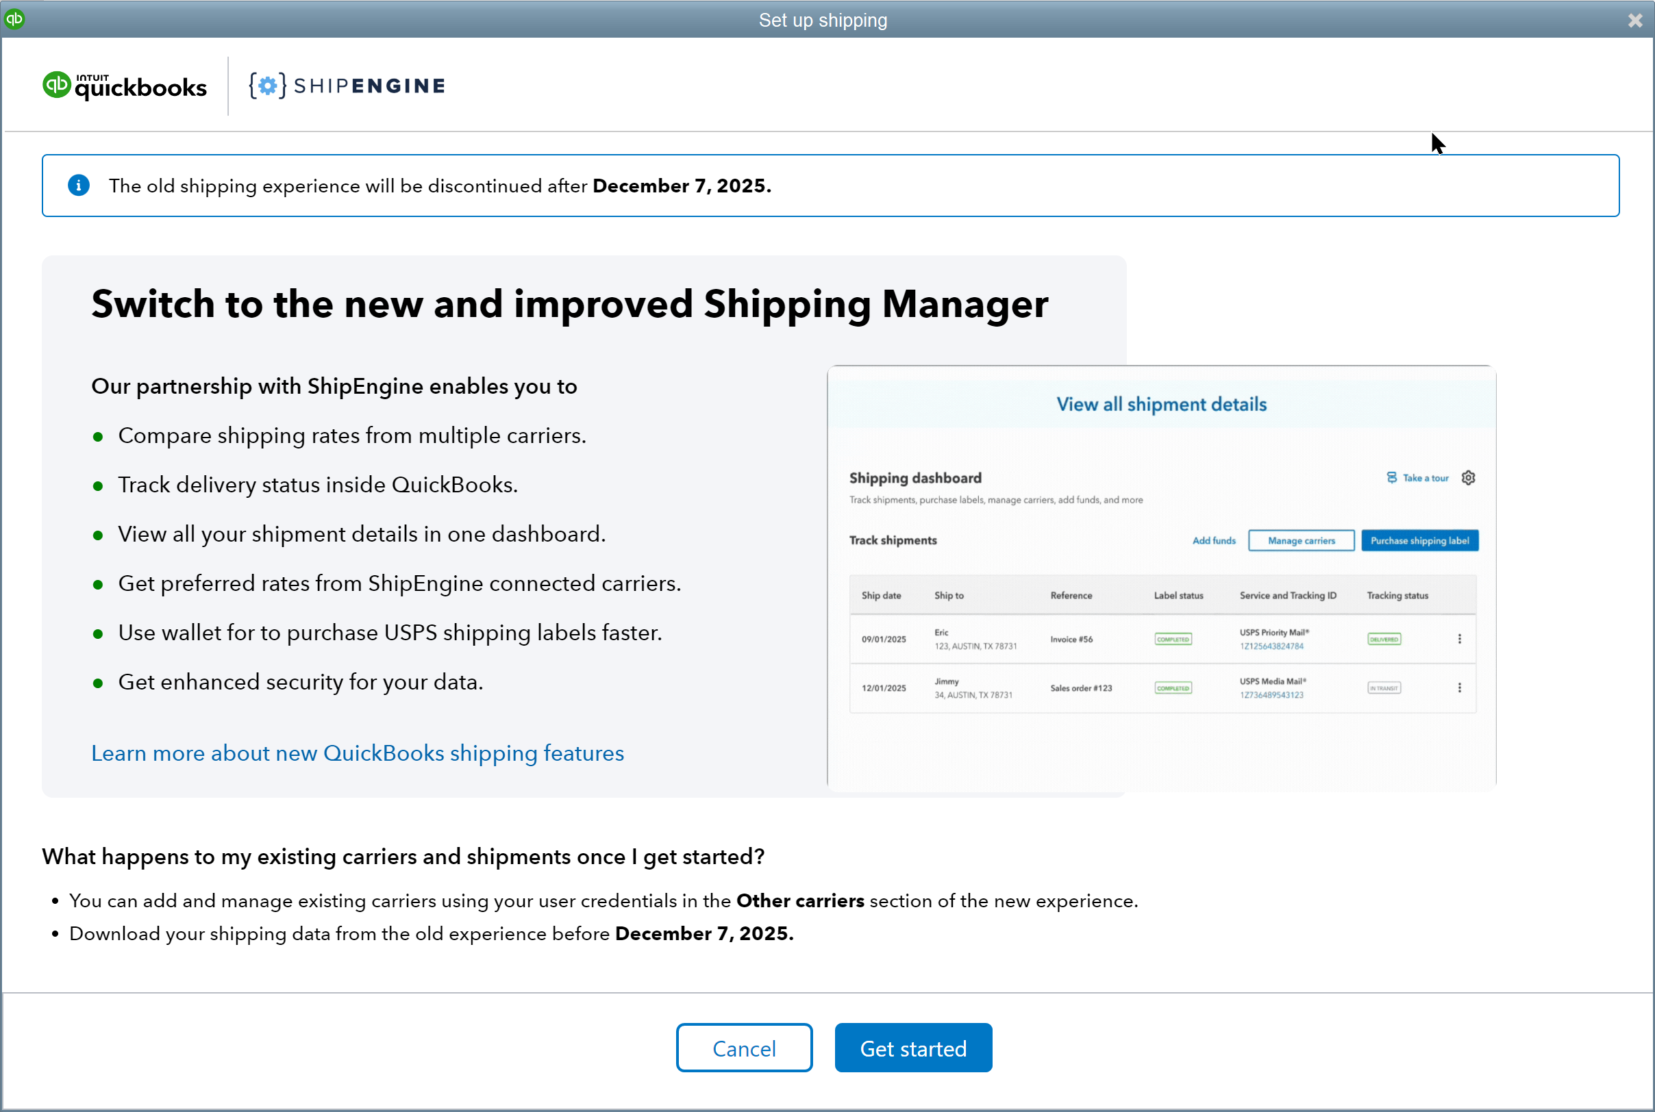Select the Manage carriers button
This screenshot has width=1655, height=1112.
[x=1300, y=540]
